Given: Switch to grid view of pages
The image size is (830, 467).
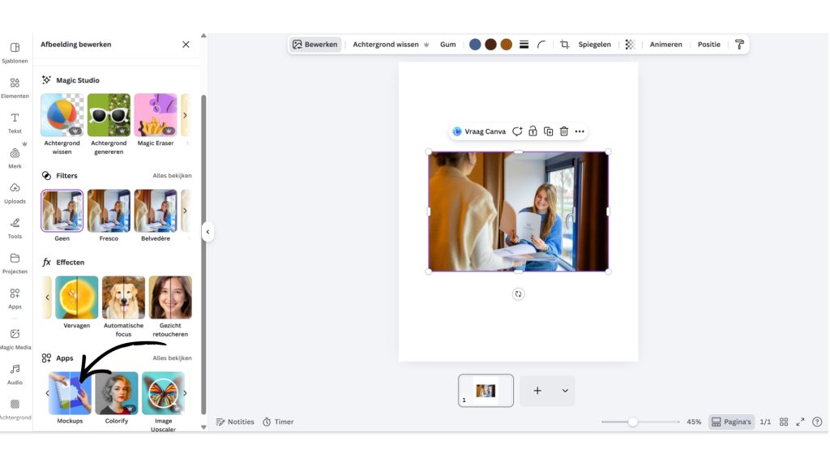Looking at the screenshot, I should [x=784, y=422].
